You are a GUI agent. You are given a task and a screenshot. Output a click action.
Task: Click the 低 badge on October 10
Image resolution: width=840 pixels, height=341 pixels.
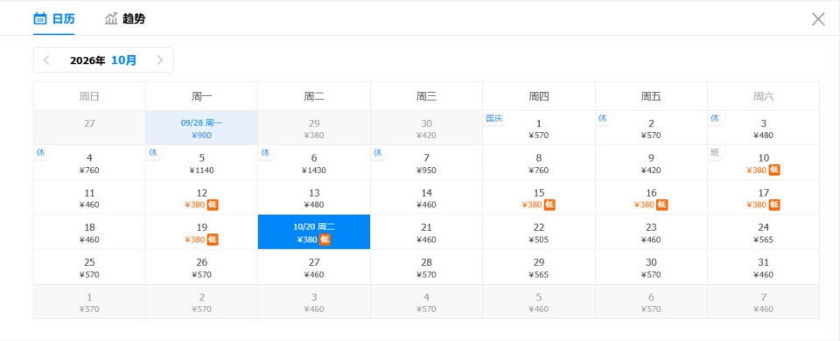[x=774, y=170]
